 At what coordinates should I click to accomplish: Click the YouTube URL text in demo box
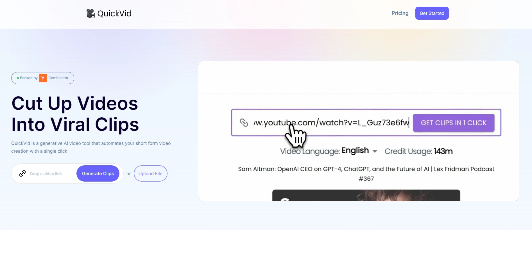[x=331, y=123]
